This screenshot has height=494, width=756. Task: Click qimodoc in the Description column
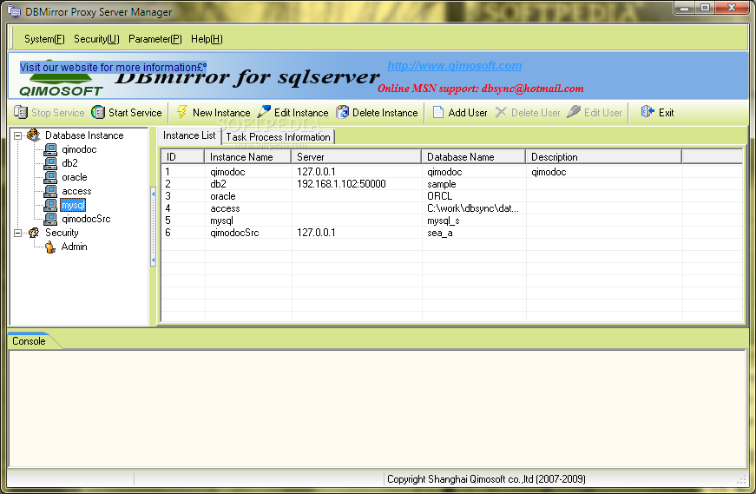pyautogui.click(x=549, y=172)
